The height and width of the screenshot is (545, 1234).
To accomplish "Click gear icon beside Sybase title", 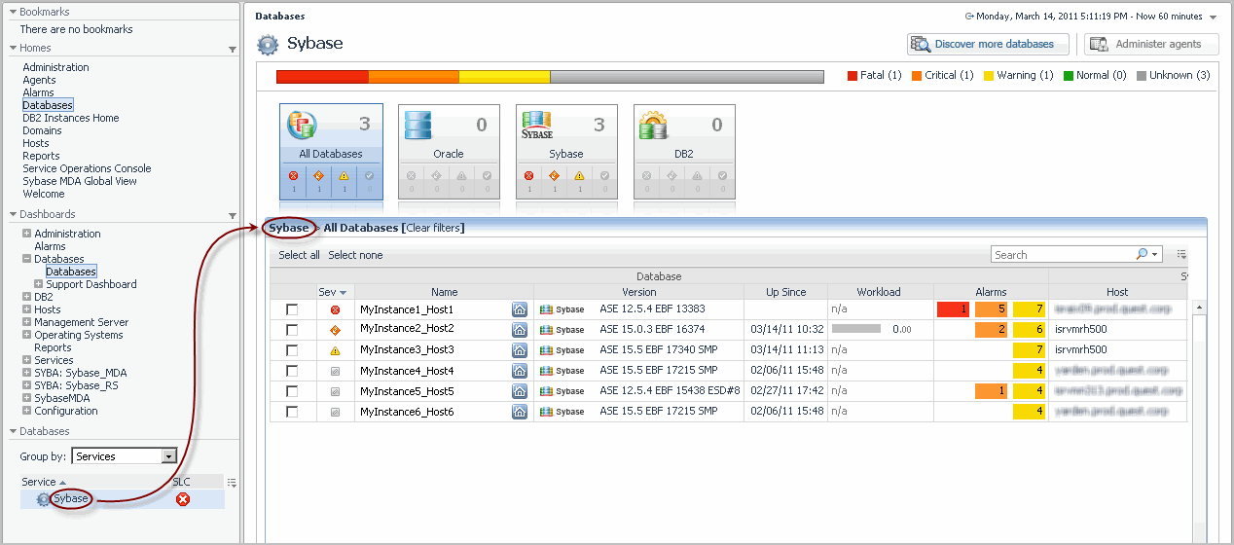I will click(x=267, y=44).
